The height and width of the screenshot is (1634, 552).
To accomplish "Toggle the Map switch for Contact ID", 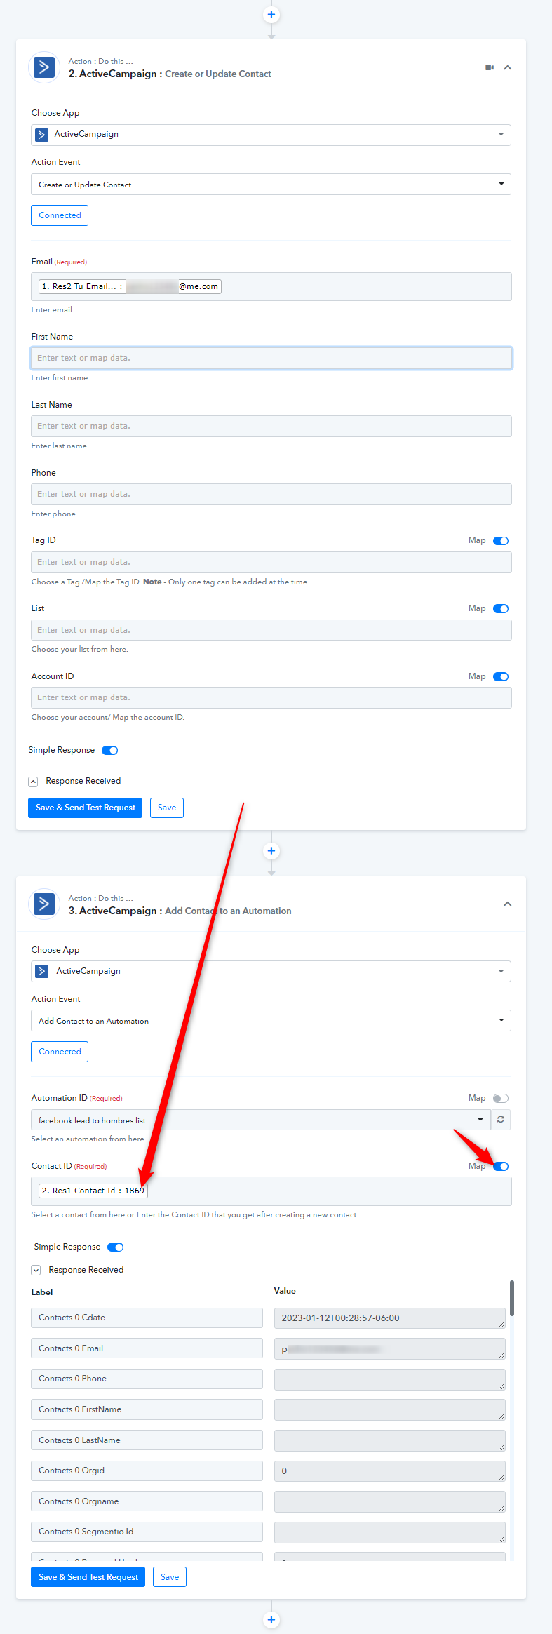I will 501,1167.
